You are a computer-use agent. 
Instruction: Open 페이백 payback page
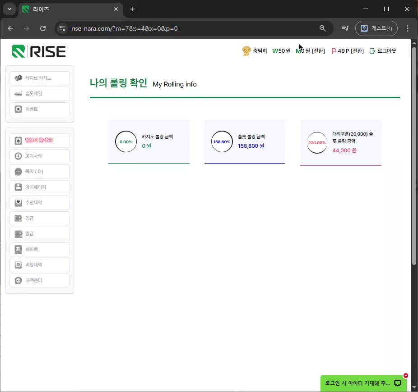pyautogui.click(x=40, y=249)
